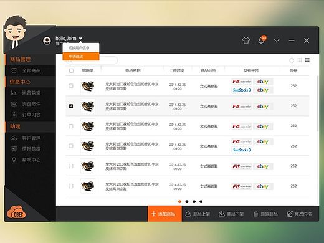Image resolution: width=324 pixels, height=243 pixels.
Task: Go to the last pagination dot
Action: pos(201,201)
